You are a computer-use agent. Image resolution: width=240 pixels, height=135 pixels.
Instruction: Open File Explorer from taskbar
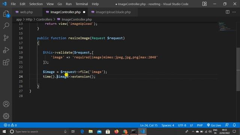91,132
